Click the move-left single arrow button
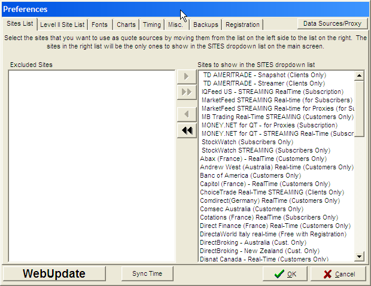This screenshot has height=286, width=371. (187, 114)
